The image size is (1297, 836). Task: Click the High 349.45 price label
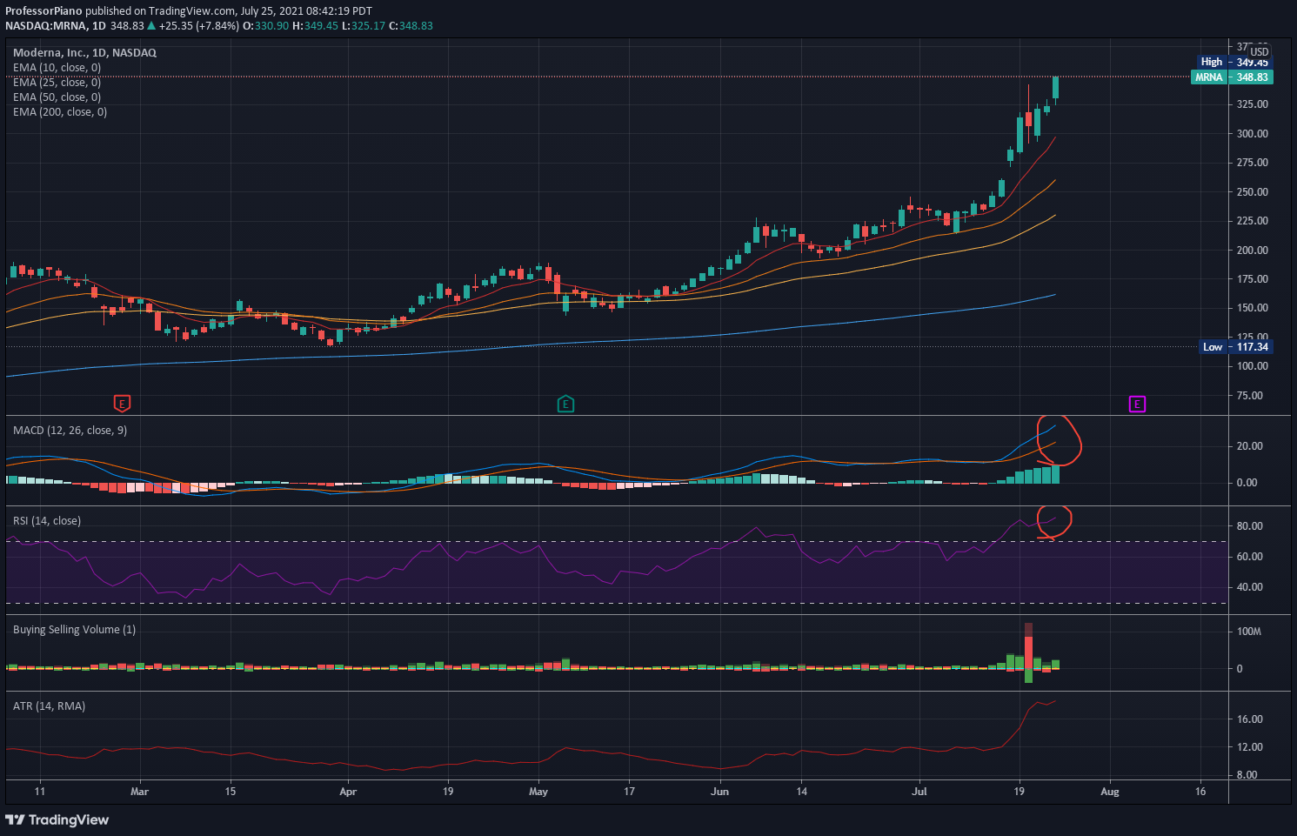(1235, 62)
